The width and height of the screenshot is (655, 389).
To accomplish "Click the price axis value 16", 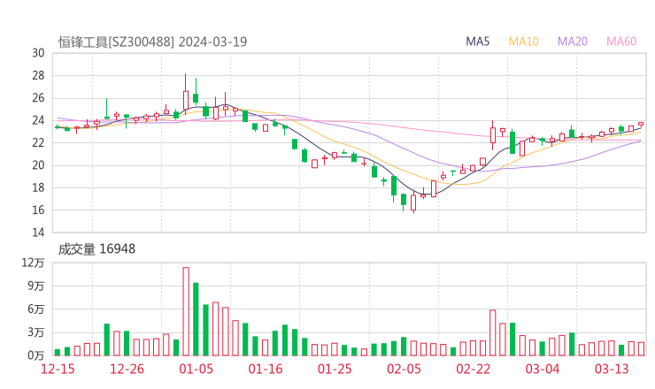I will 38,210.
